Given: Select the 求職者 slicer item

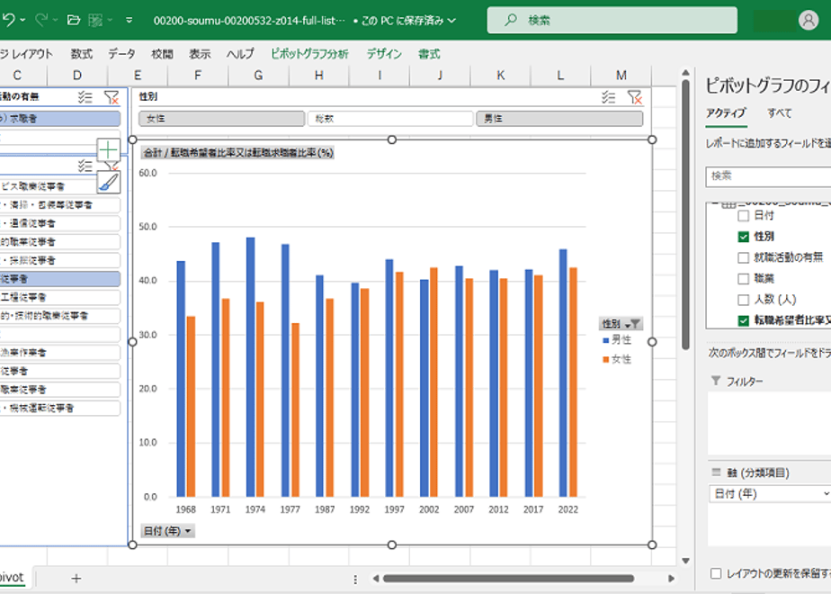Looking at the screenshot, I should coord(59,119).
